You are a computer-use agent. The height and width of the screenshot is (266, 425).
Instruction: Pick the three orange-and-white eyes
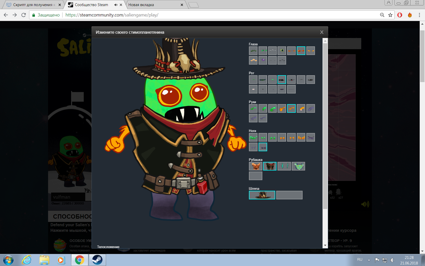pyautogui.click(x=253, y=60)
